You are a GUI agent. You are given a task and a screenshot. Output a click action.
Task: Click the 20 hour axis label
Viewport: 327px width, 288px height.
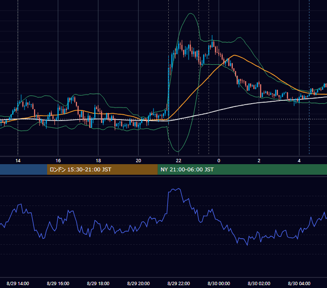[x=138, y=161]
